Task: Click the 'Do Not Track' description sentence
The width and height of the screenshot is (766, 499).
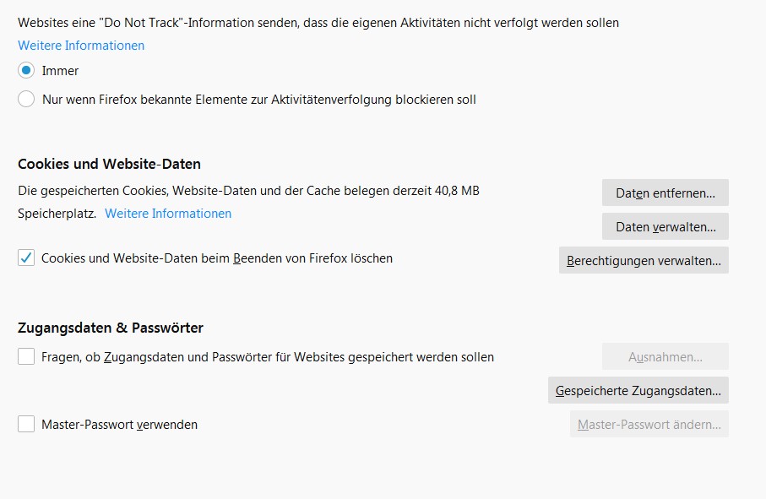Action: (318, 23)
